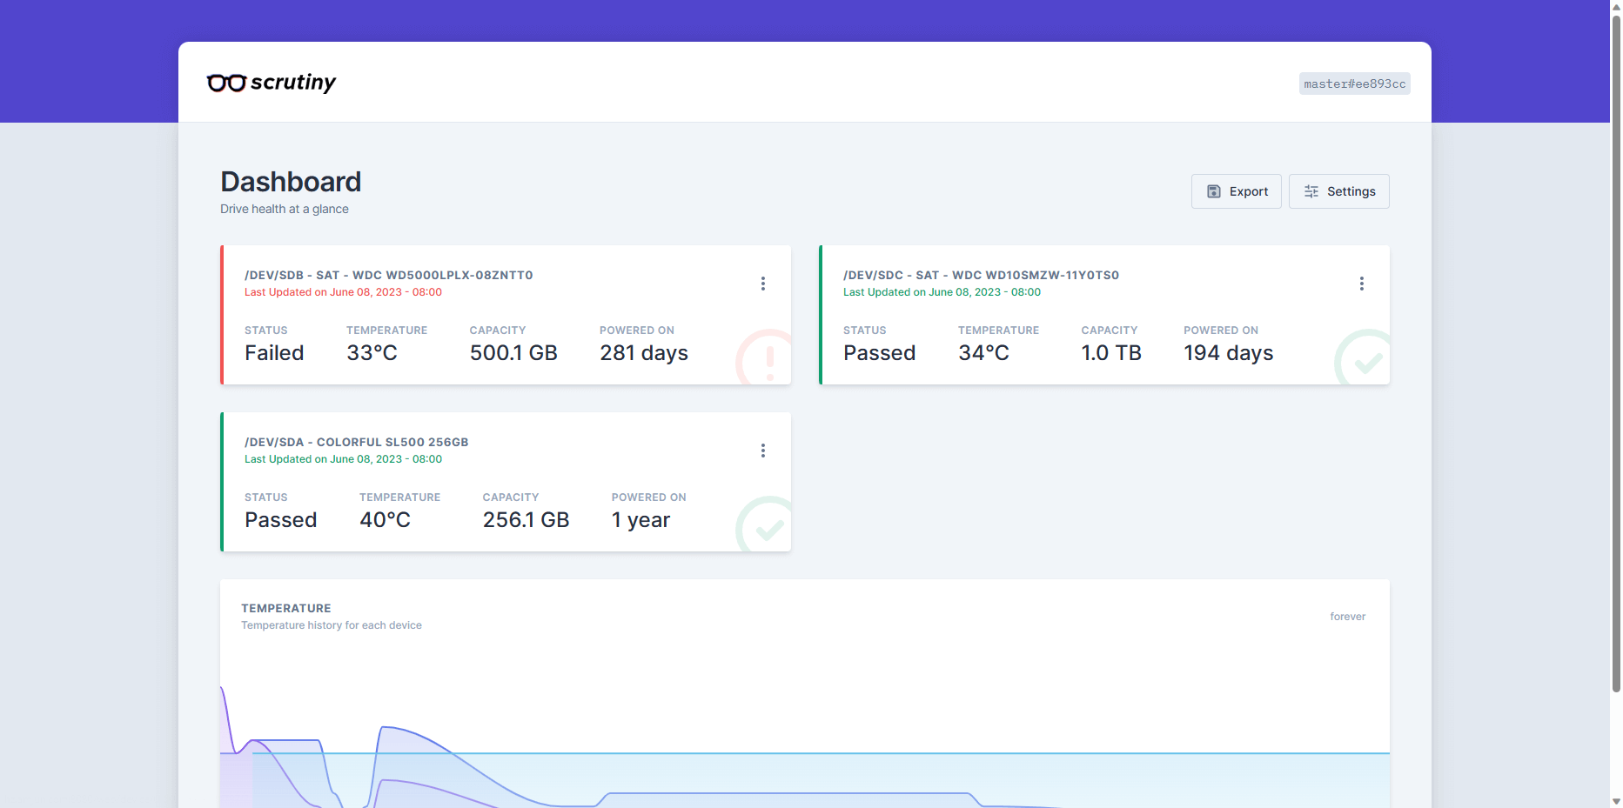Click the master#ee893cc version badge

click(1354, 83)
